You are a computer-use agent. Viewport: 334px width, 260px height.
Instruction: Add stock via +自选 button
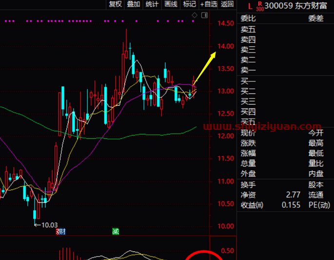[x=209, y=4]
